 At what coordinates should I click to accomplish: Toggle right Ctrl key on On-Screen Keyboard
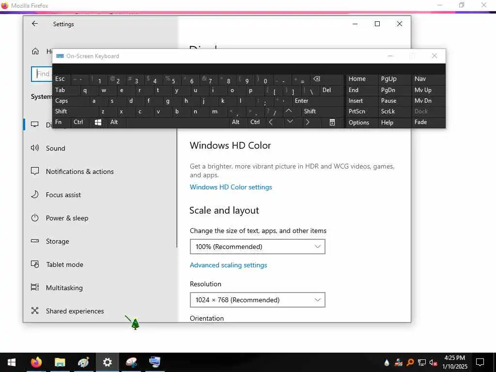[257, 122]
